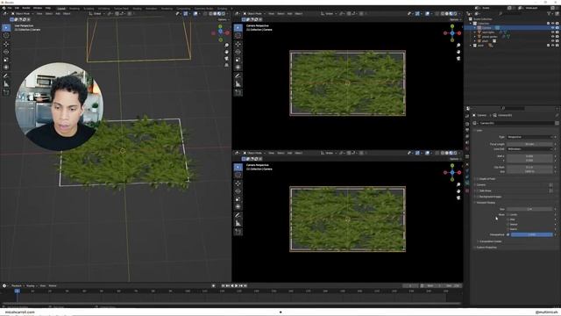Screen dimensions: 561x316
Task: Open the Edit menu
Action: 17,8
